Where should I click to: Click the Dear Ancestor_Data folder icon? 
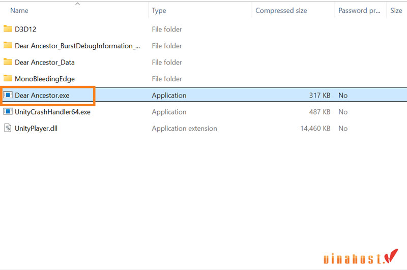8,62
